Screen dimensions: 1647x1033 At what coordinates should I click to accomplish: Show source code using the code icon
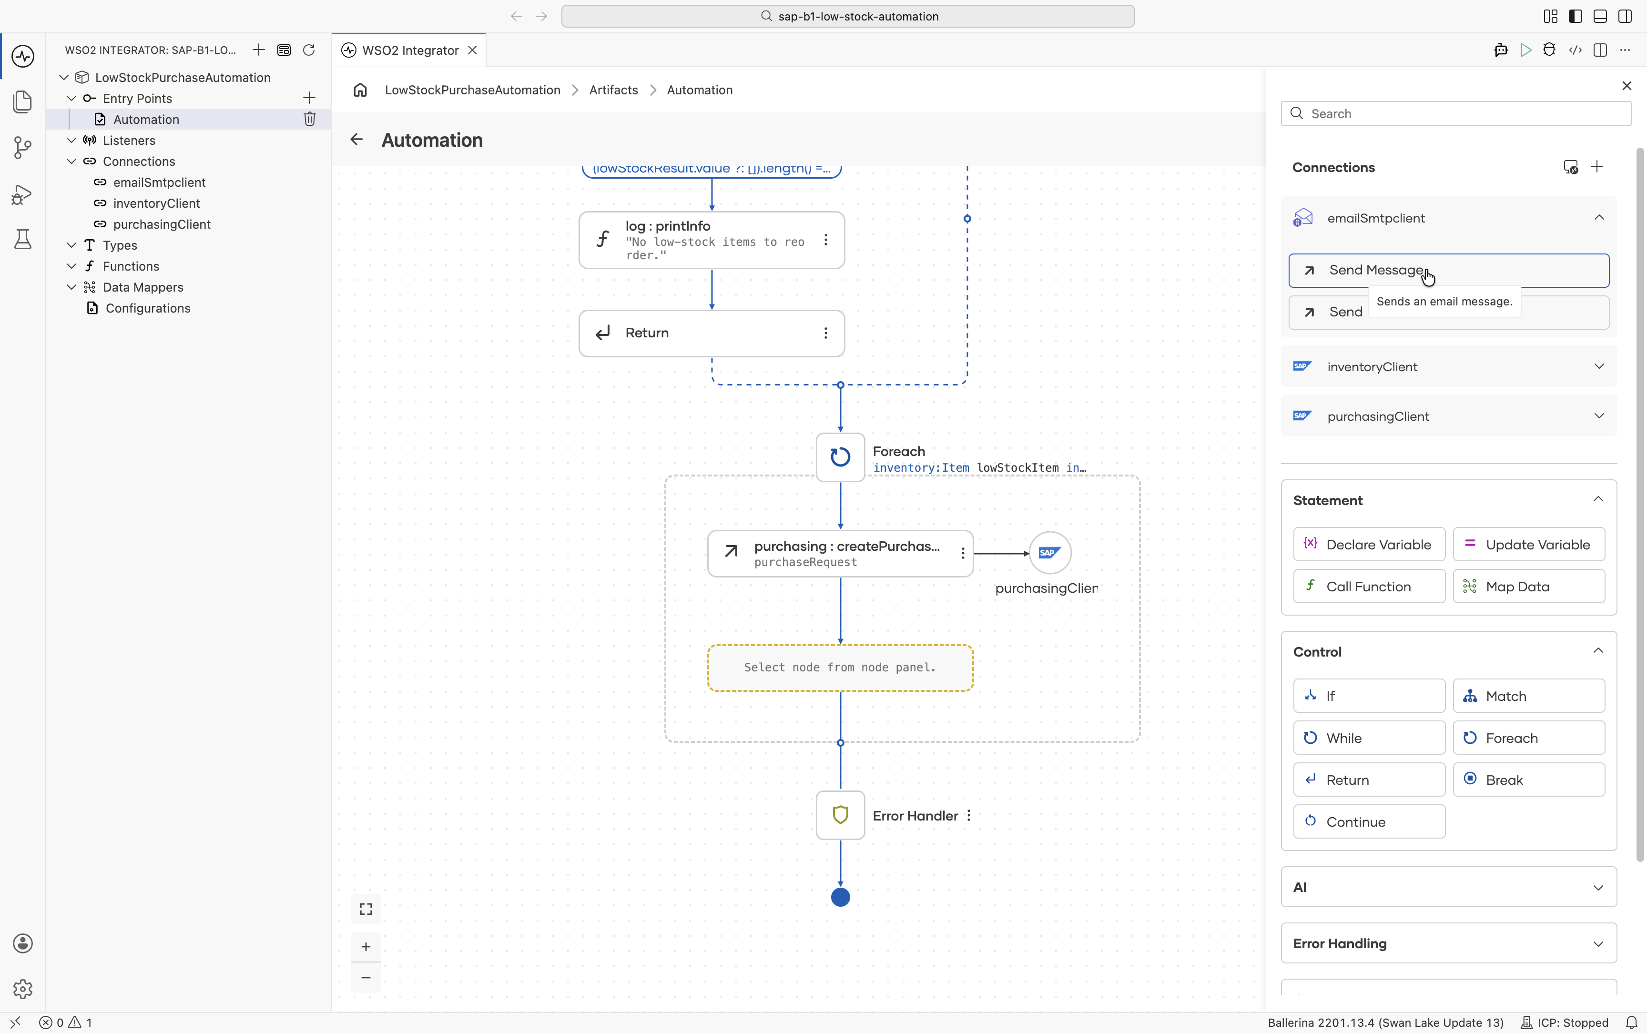1575,50
